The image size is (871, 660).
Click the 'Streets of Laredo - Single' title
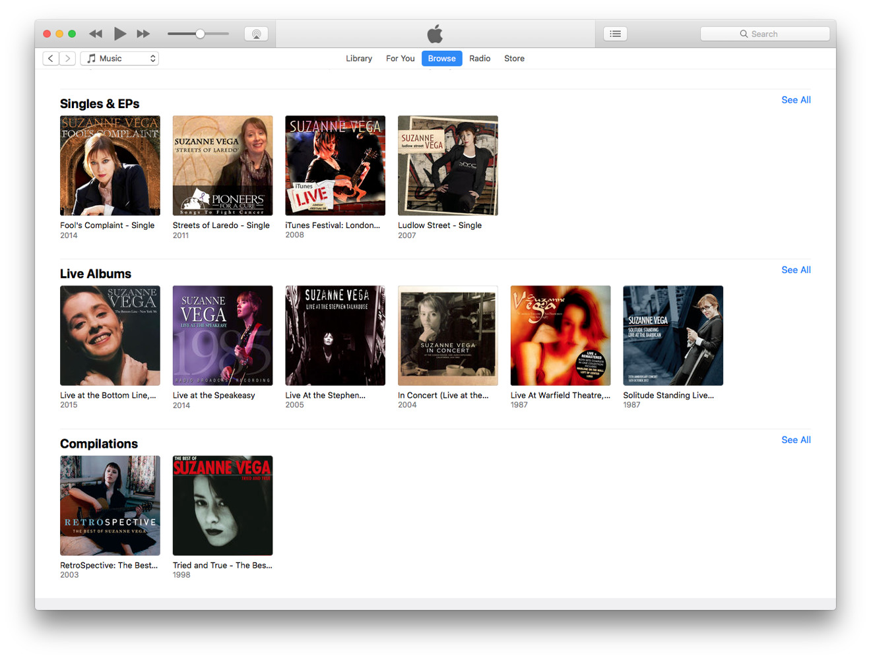click(221, 225)
